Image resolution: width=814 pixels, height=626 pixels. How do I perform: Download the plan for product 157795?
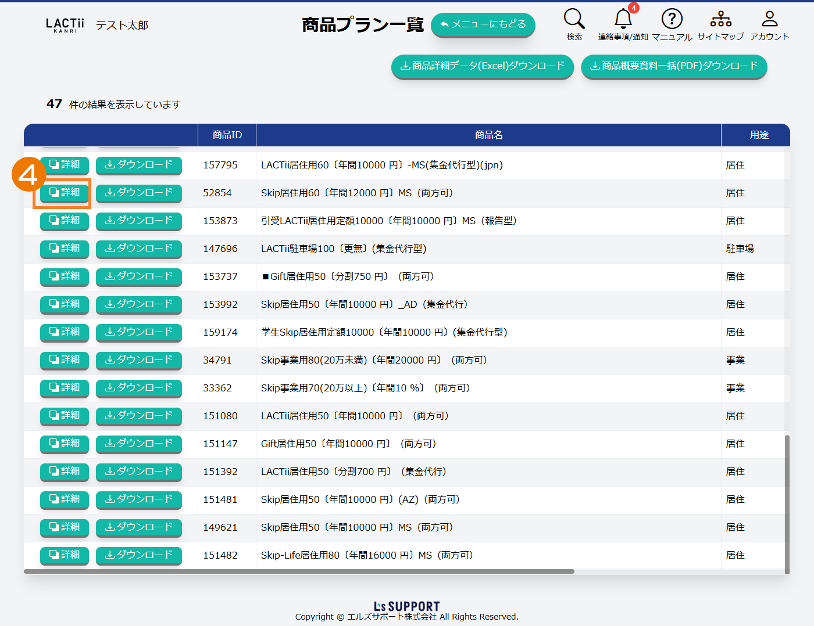pos(139,165)
